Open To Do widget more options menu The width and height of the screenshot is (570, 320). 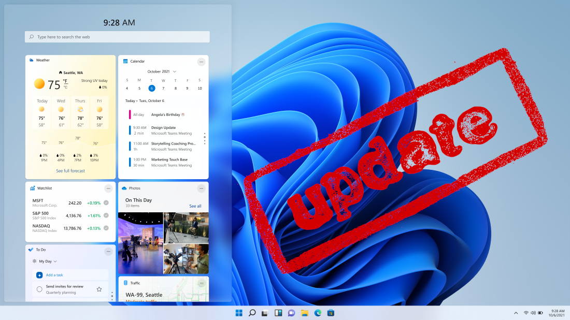coord(108,251)
